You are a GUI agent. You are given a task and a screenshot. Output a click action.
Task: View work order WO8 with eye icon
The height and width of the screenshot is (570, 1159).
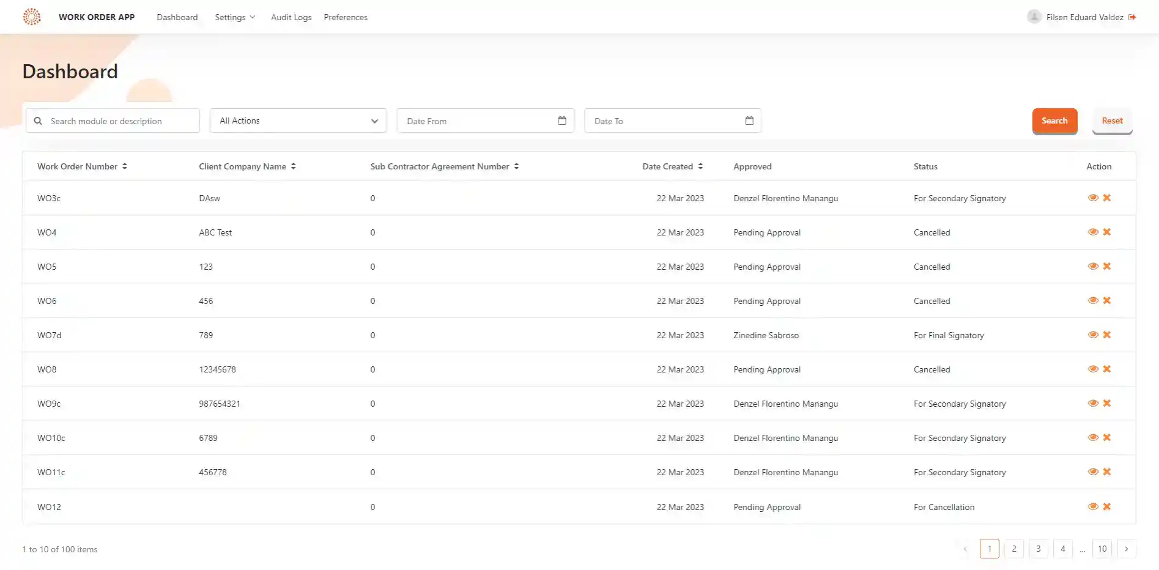point(1093,369)
